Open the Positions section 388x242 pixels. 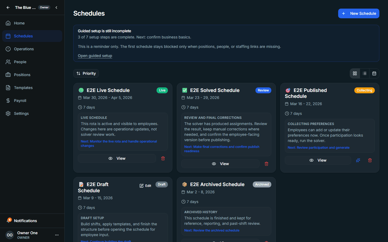(32, 75)
